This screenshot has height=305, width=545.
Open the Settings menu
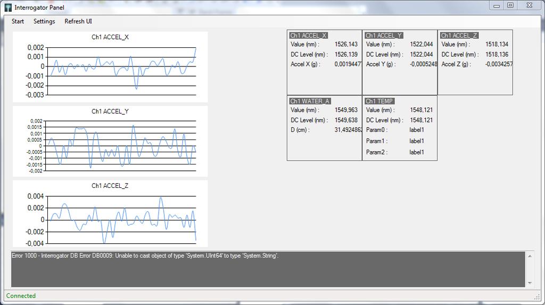[44, 21]
